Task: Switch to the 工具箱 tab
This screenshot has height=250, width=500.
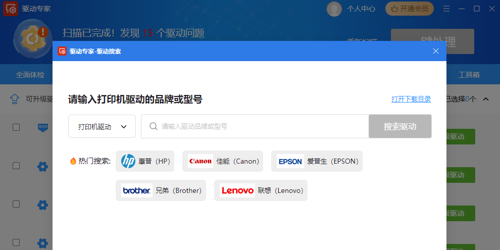Action: click(469, 75)
